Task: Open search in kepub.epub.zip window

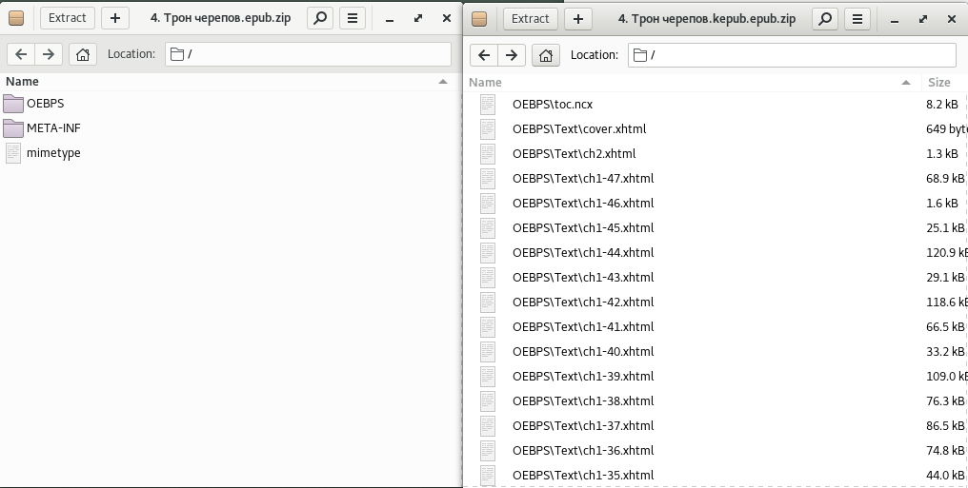Action: (825, 18)
